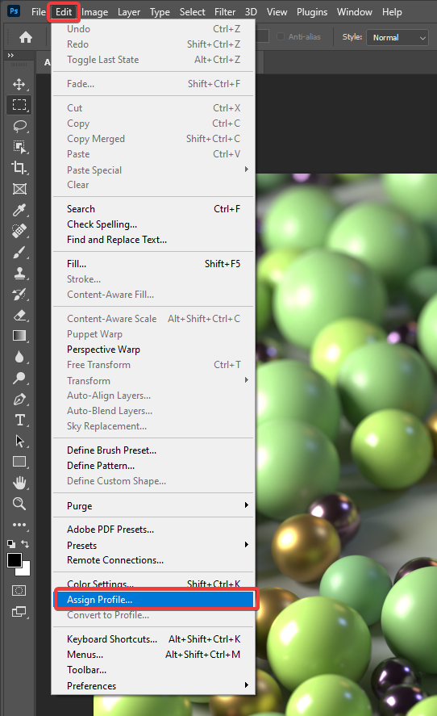Select the Horizontal Type tool

19,420
